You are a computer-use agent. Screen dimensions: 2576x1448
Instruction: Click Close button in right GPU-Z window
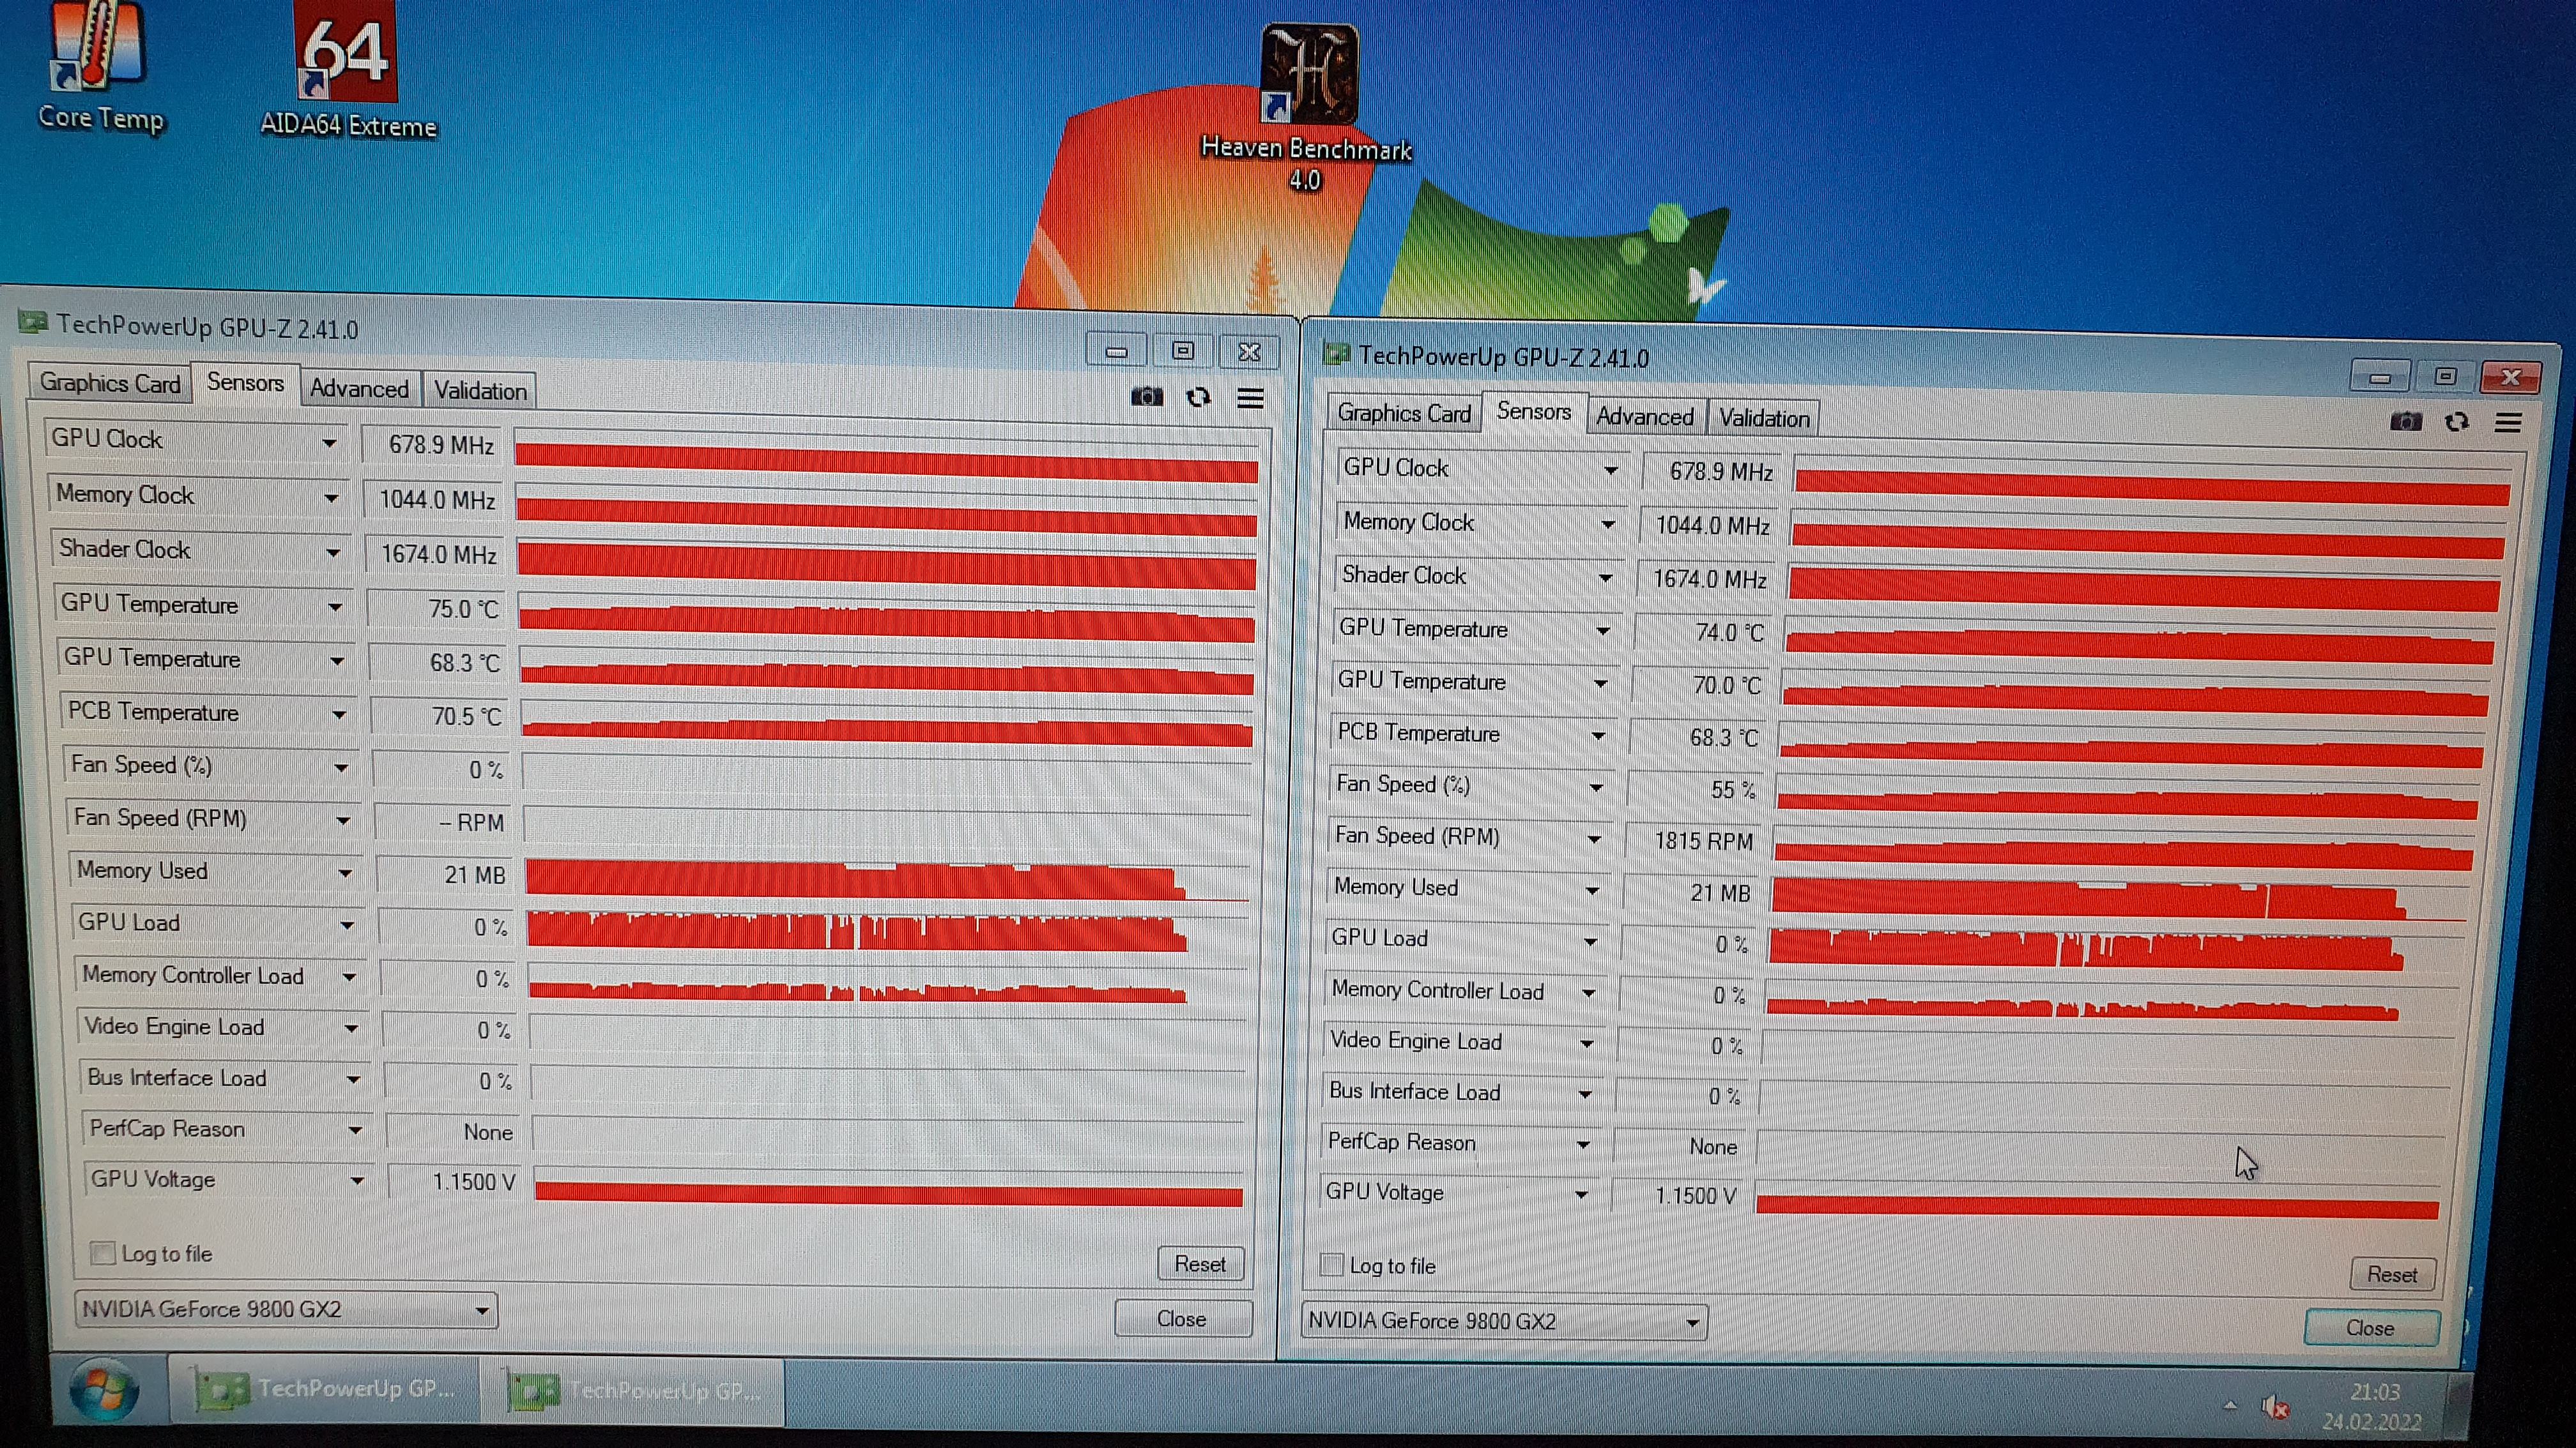point(2370,1328)
